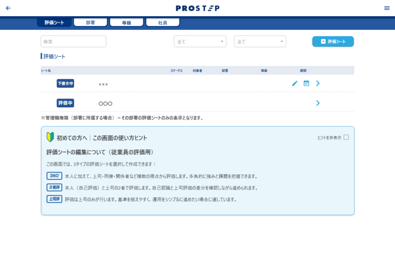The height and width of the screenshot is (266, 395).
Task: Open the 社員 tab
Action: point(163,23)
